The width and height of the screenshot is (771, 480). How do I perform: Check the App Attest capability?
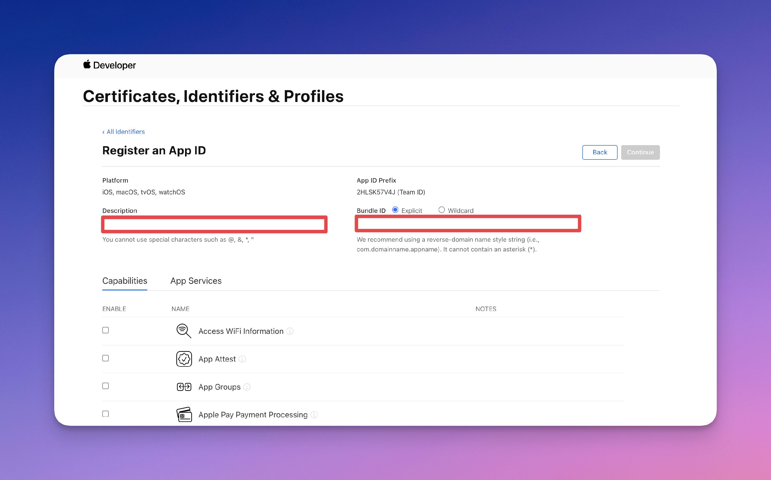[x=105, y=358]
